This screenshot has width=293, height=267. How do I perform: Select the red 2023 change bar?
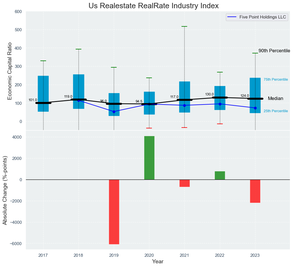click(255, 191)
